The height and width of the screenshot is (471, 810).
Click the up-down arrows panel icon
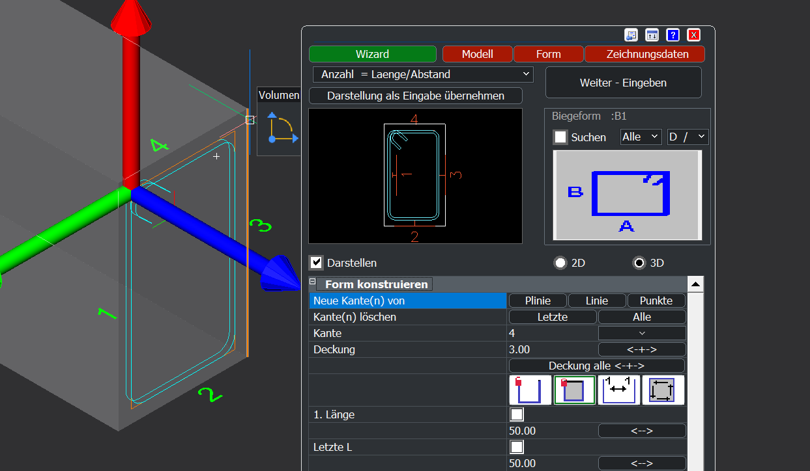pyautogui.click(x=652, y=35)
